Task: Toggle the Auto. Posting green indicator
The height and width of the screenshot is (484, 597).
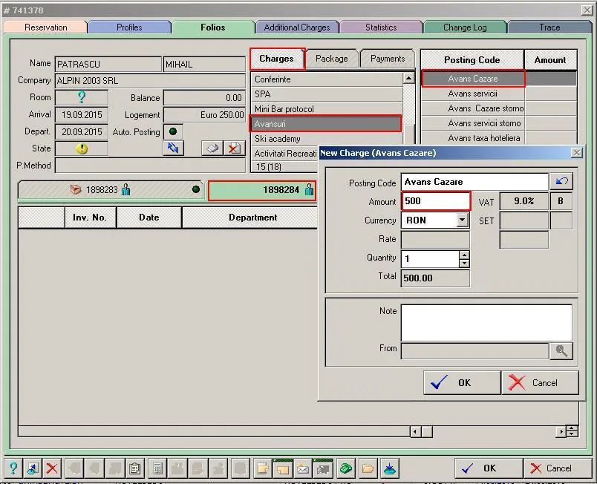Action: [x=173, y=131]
